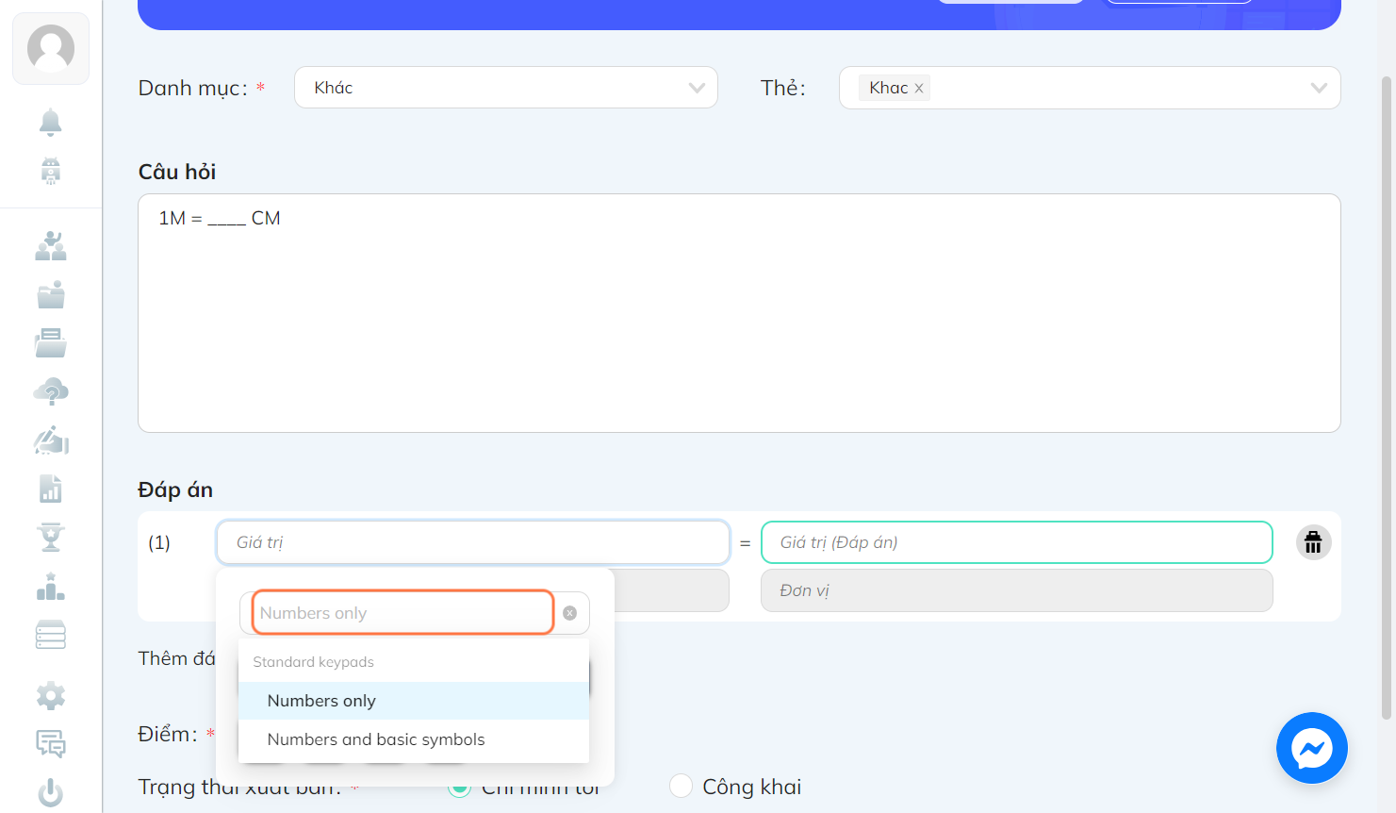Click the Standard keypads group label
This screenshot has width=1396, height=813.
click(313, 662)
